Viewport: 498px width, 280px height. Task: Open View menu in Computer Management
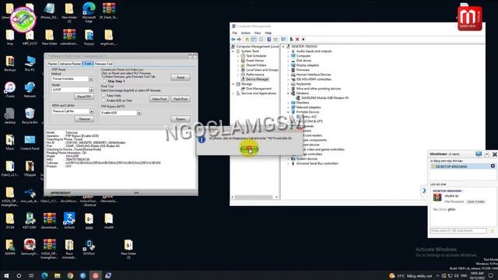pos(258,33)
